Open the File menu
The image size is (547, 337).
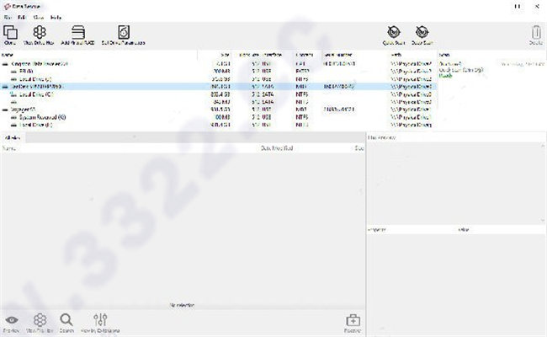(8, 17)
